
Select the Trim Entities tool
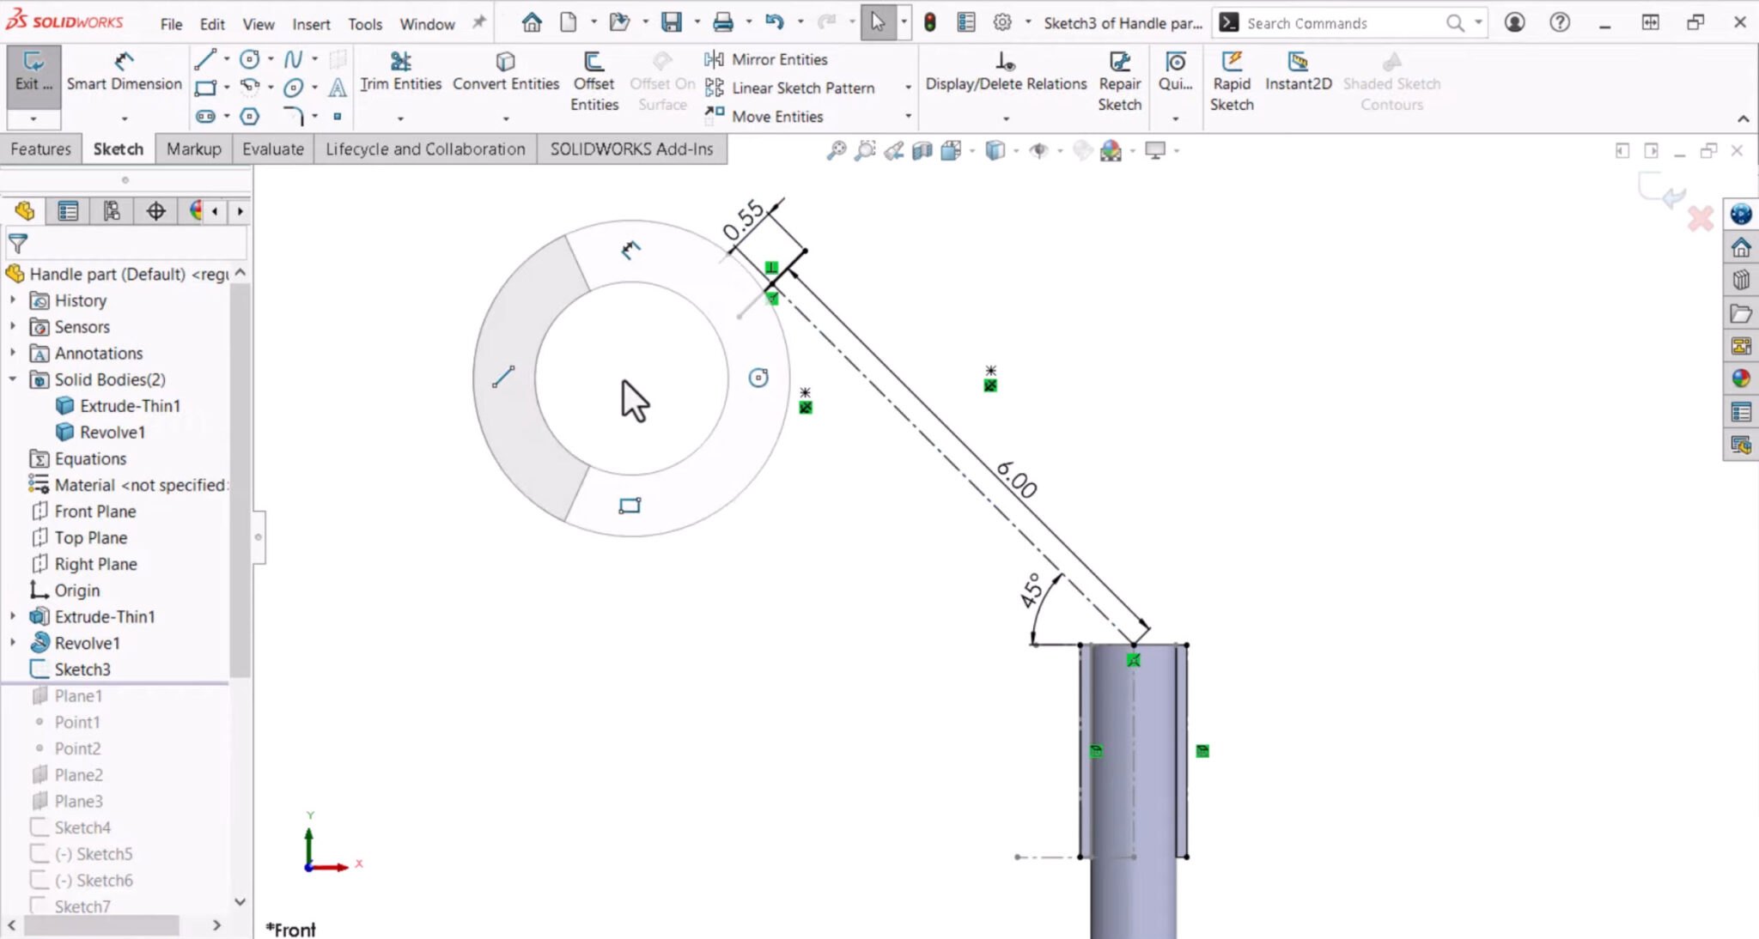click(400, 73)
